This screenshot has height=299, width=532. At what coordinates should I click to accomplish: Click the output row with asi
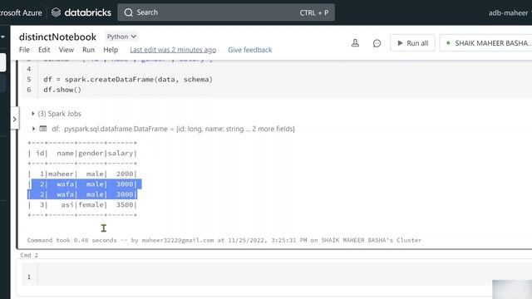(82, 205)
